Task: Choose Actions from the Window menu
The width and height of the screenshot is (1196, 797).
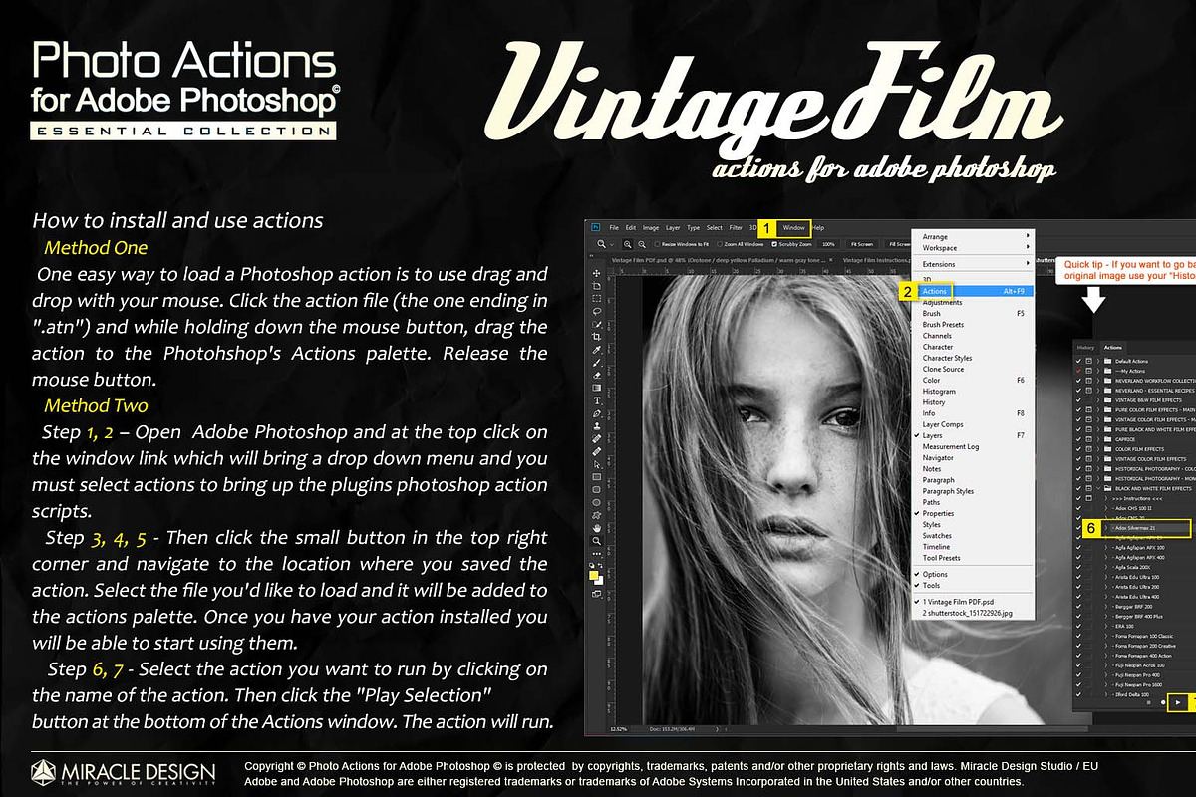Action: tap(975, 290)
